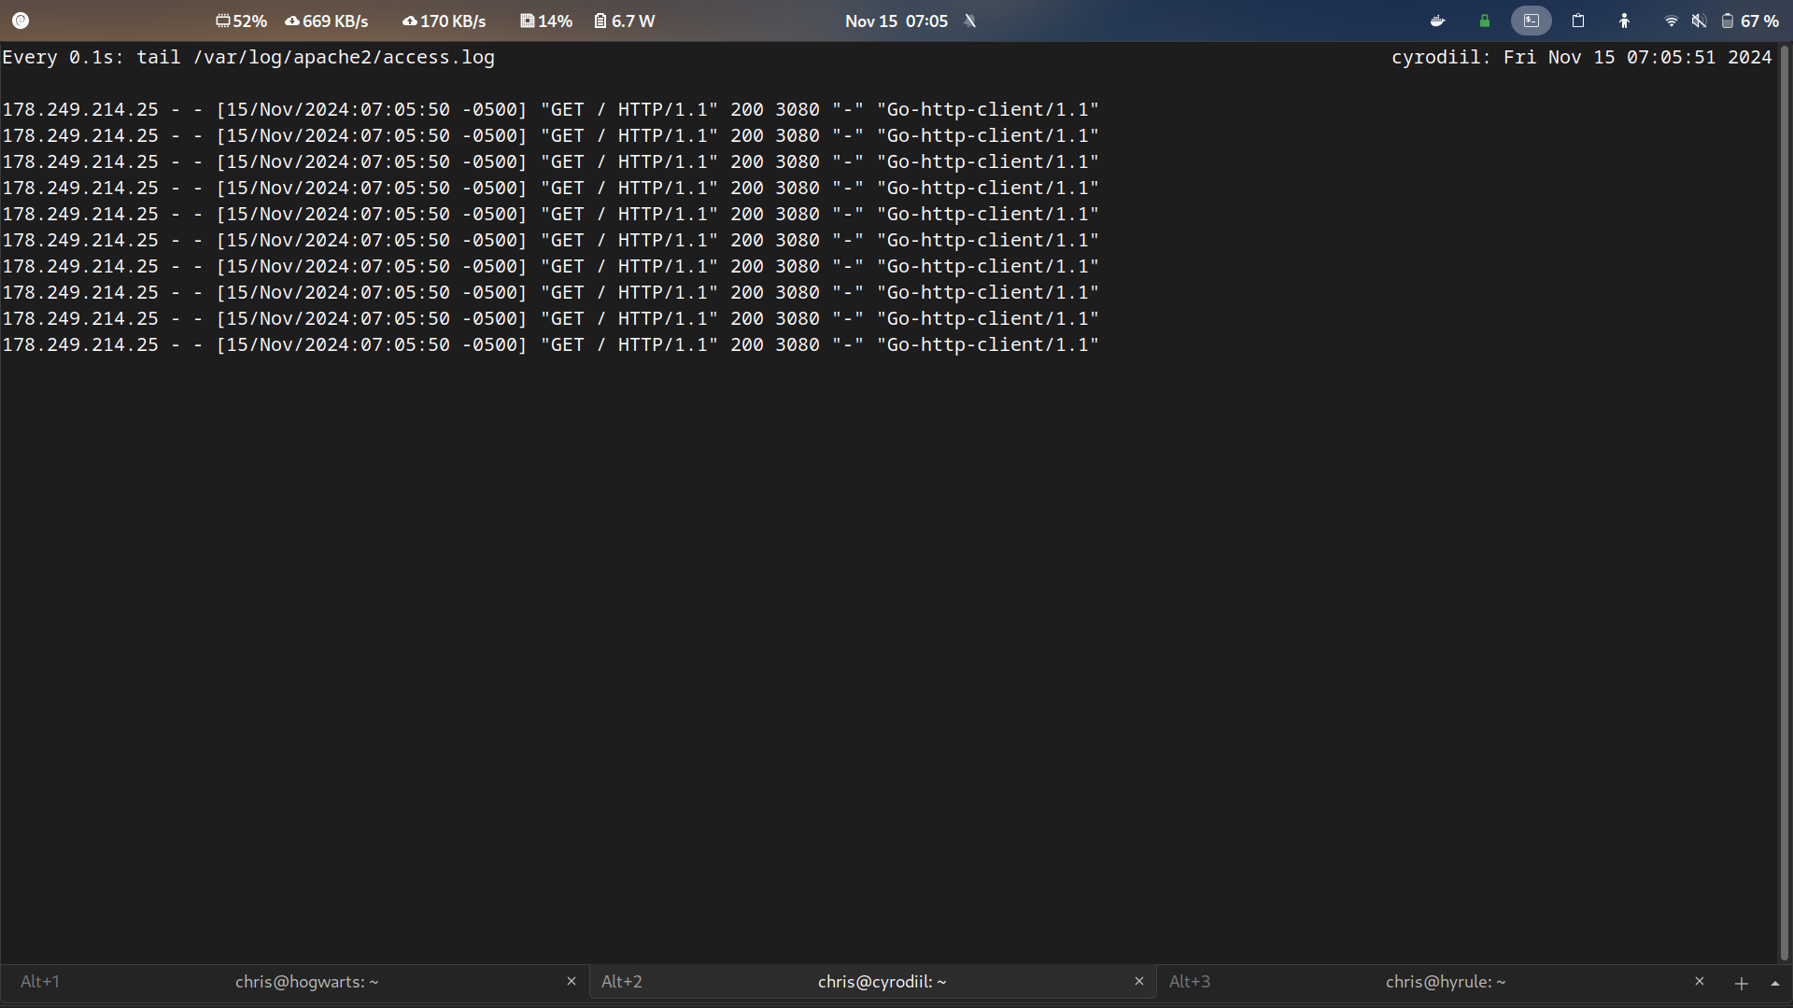The image size is (1793, 1008).
Task: Click the terminal vertical scrollbar
Action: (x=1784, y=504)
